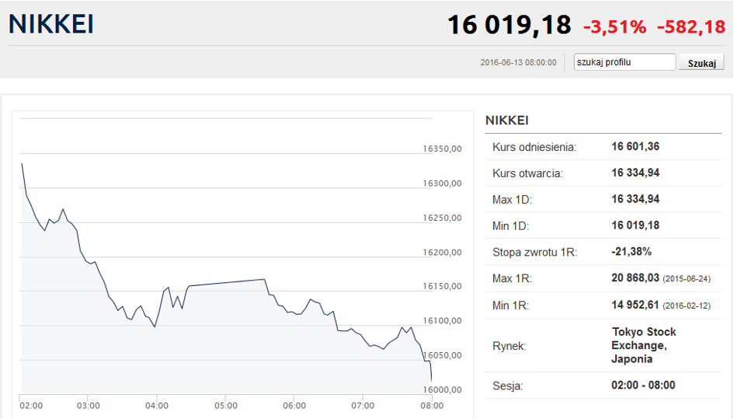Click the 07:00 time axis marker
734x419 pixels.
[363, 406]
